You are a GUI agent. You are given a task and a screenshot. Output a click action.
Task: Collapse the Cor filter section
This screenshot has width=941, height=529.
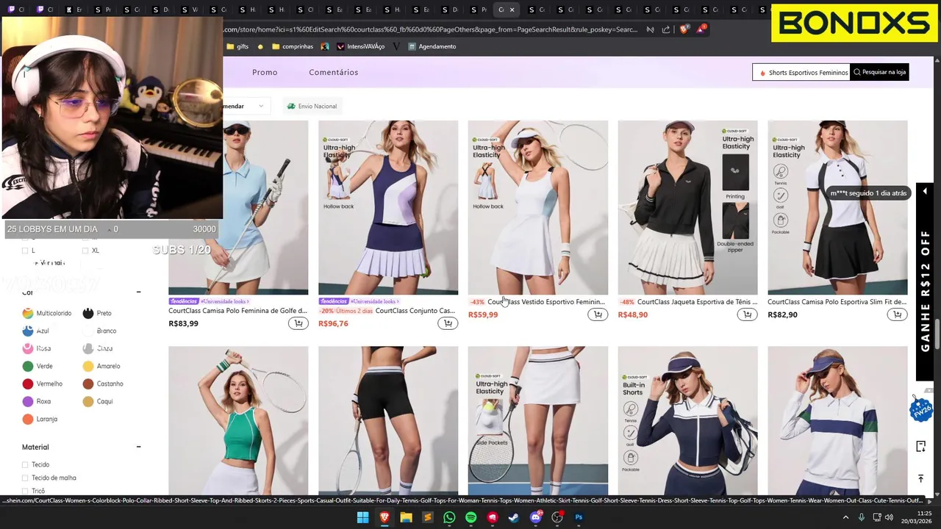138,292
